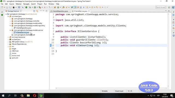175x98 pixels.
Task: Click the Back navigation arrow icon
Action: coord(100,7)
